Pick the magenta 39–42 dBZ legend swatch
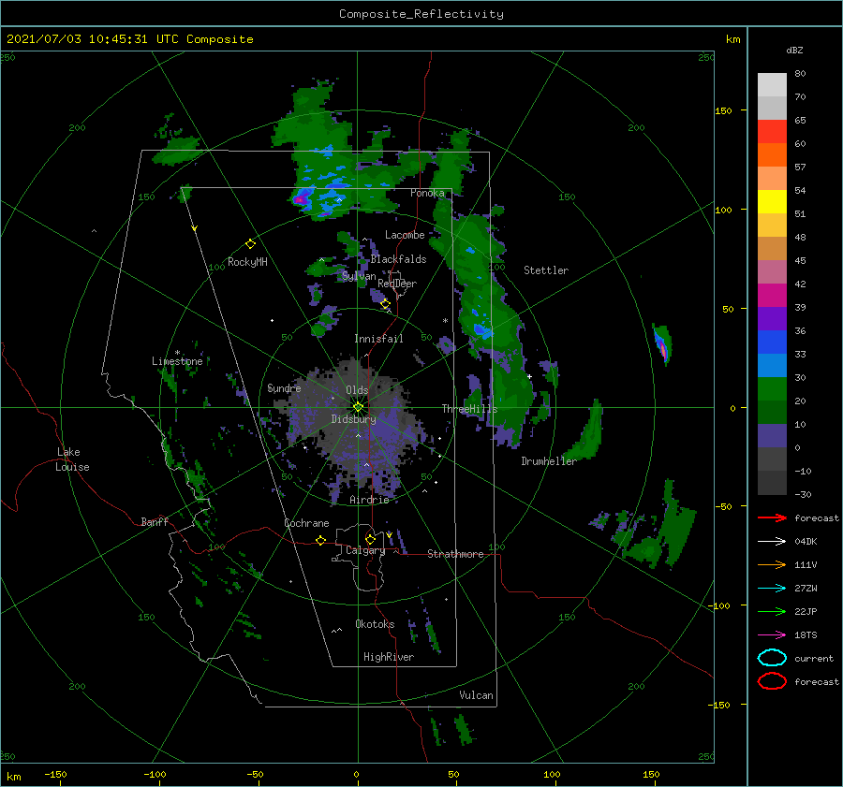Viewport: 843px width, 787px height. pos(772,295)
